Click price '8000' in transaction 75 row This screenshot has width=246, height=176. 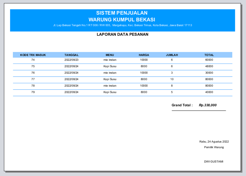click(x=144, y=66)
